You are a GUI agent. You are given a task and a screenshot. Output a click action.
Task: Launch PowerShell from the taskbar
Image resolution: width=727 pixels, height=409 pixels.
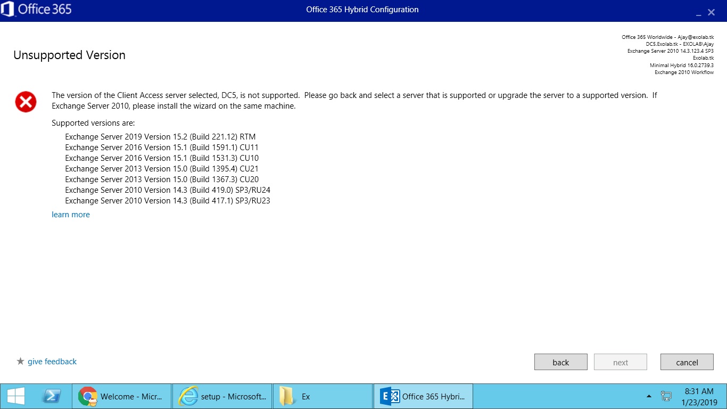[51, 396]
